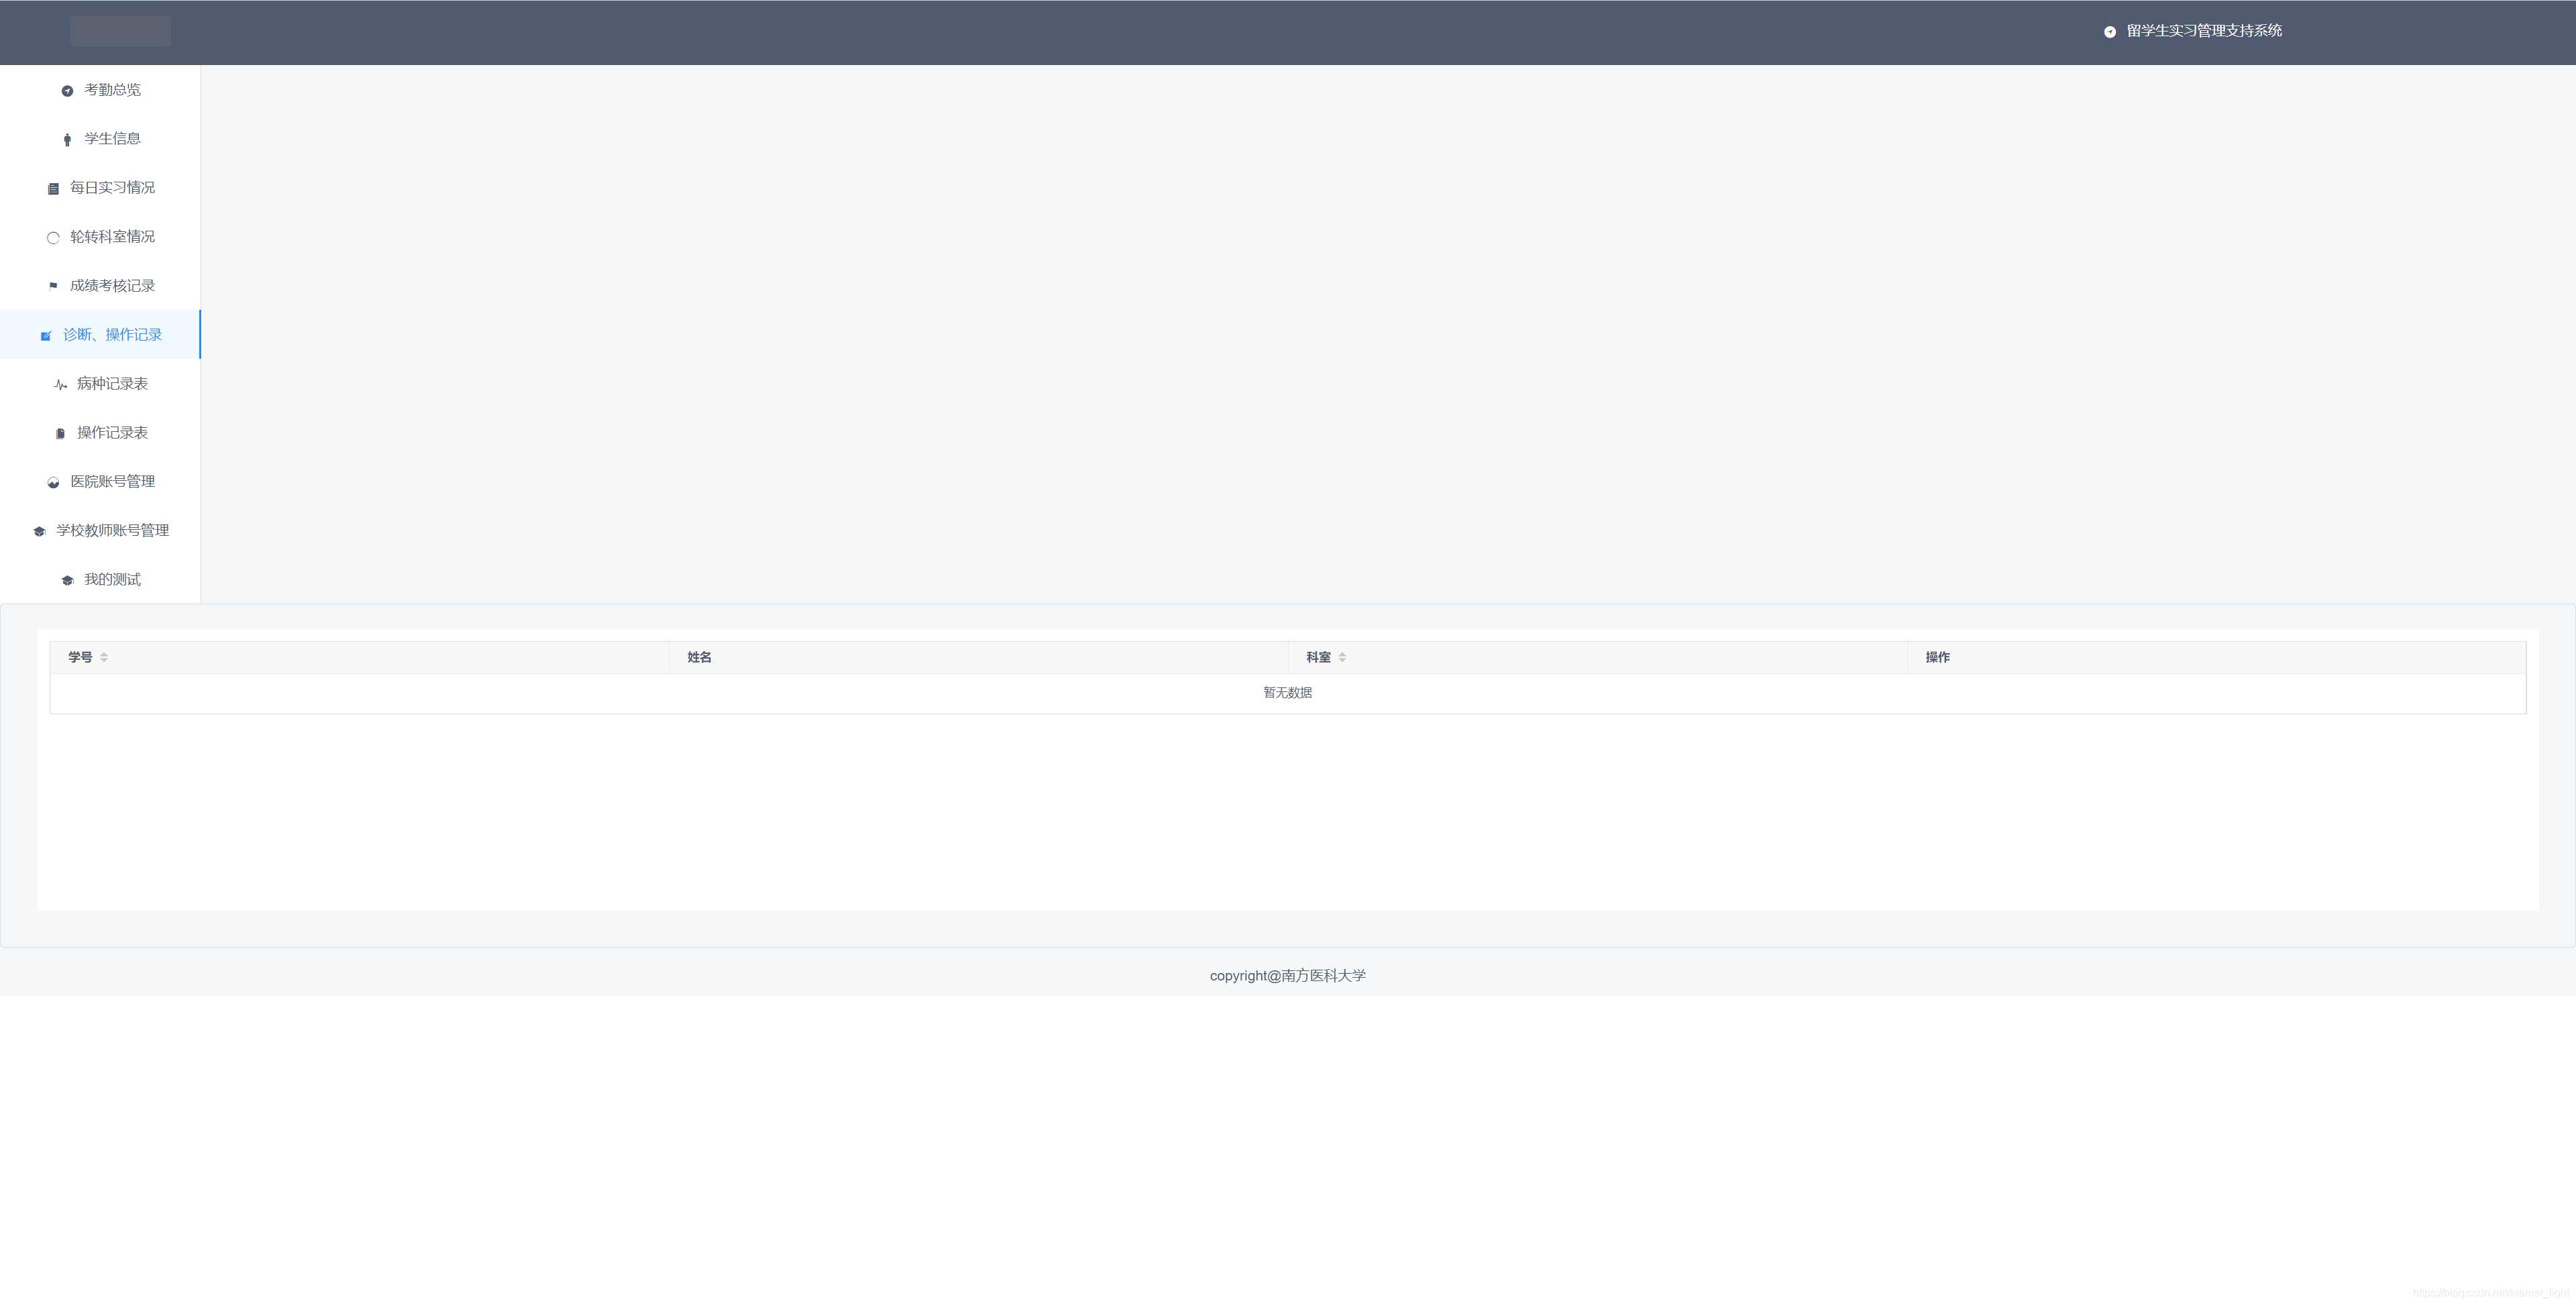Click the 学号 column header text
This screenshot has height=1305, width=2576.
80,658
